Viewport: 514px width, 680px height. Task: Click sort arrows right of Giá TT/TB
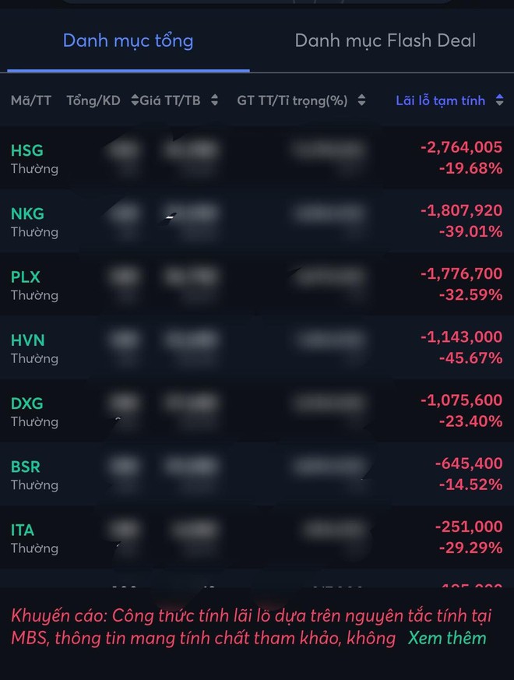pos(215,100)
